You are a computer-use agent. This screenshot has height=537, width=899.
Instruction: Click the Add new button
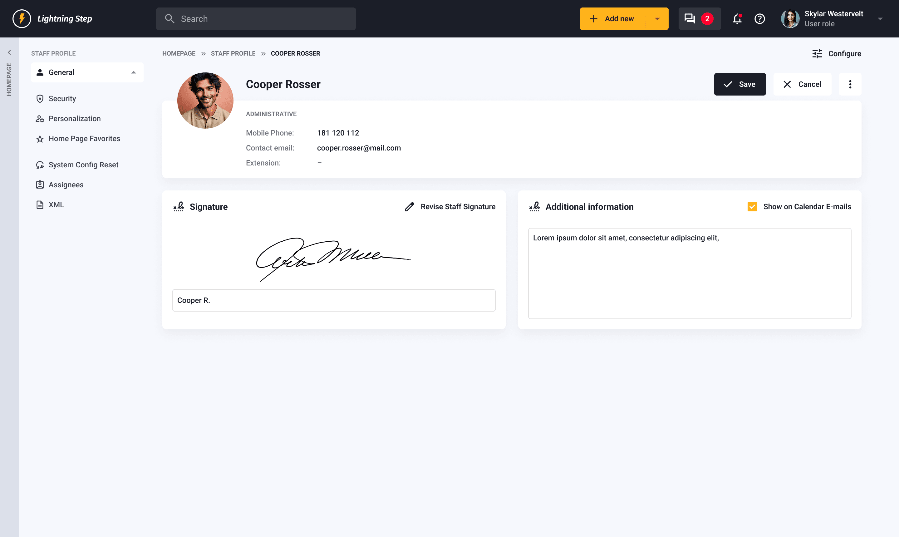(612, 19)
